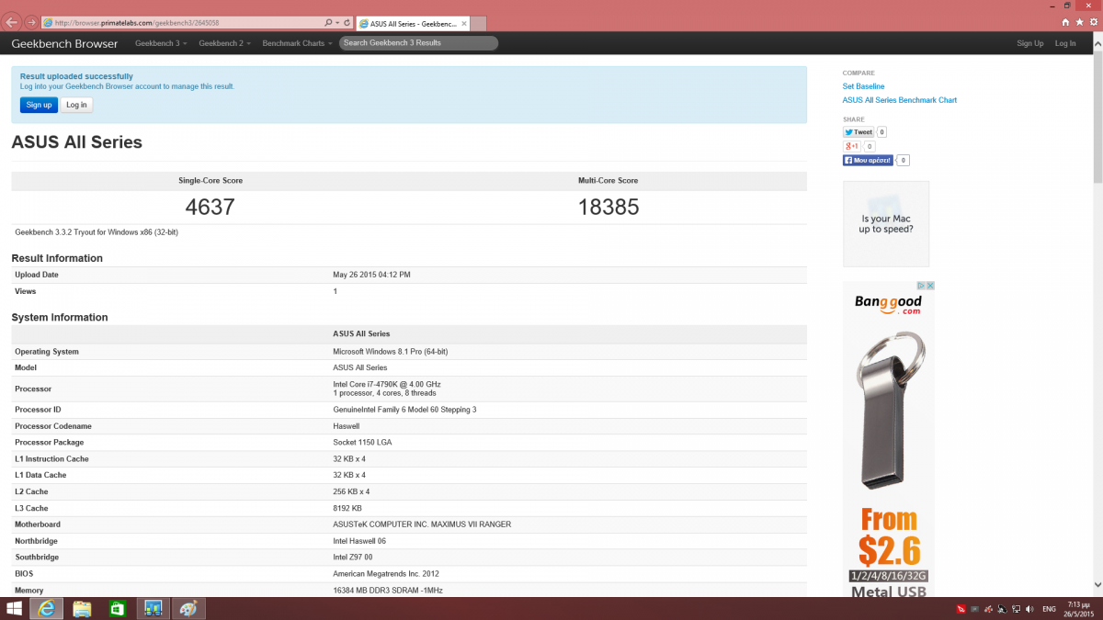
Task: Open the Geekbench app taskbar icon
Action: (x=154, y=608)
